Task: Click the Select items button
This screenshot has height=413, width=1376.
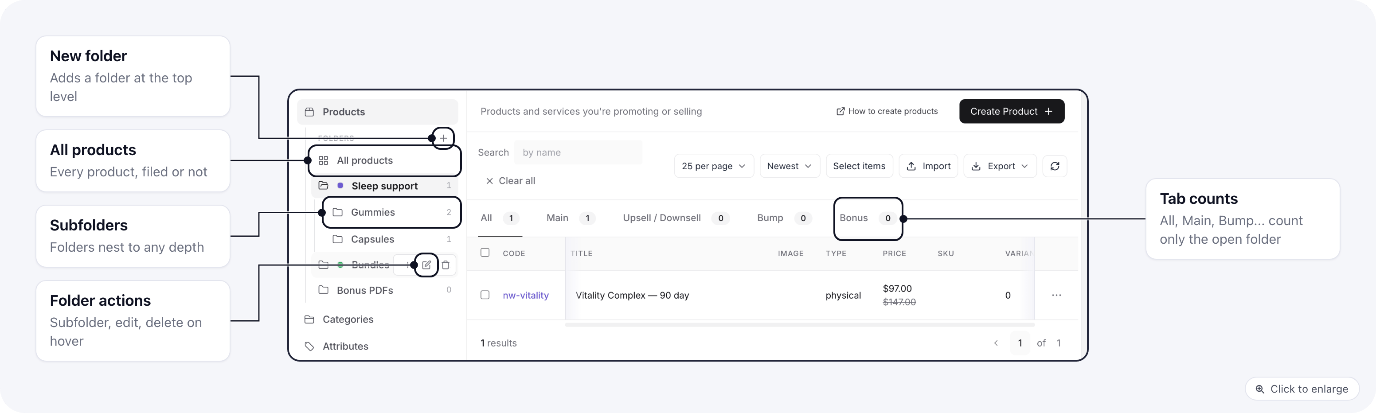Action: point(859,166)
